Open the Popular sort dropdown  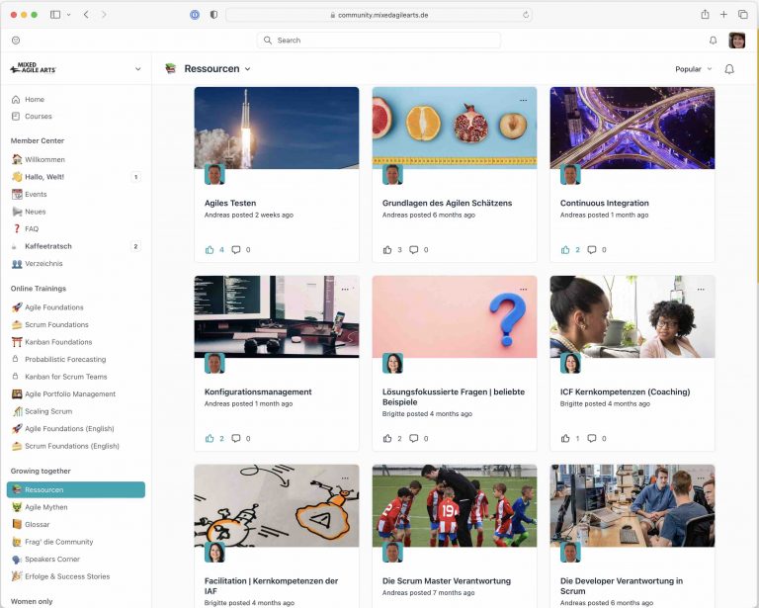693,69
